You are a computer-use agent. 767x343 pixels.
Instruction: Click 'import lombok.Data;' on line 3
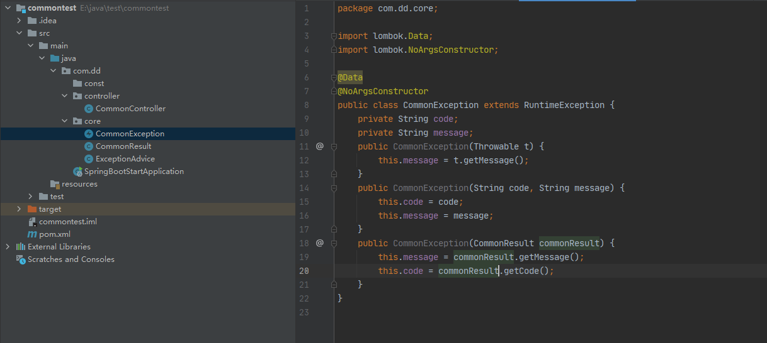coord(385,36)
